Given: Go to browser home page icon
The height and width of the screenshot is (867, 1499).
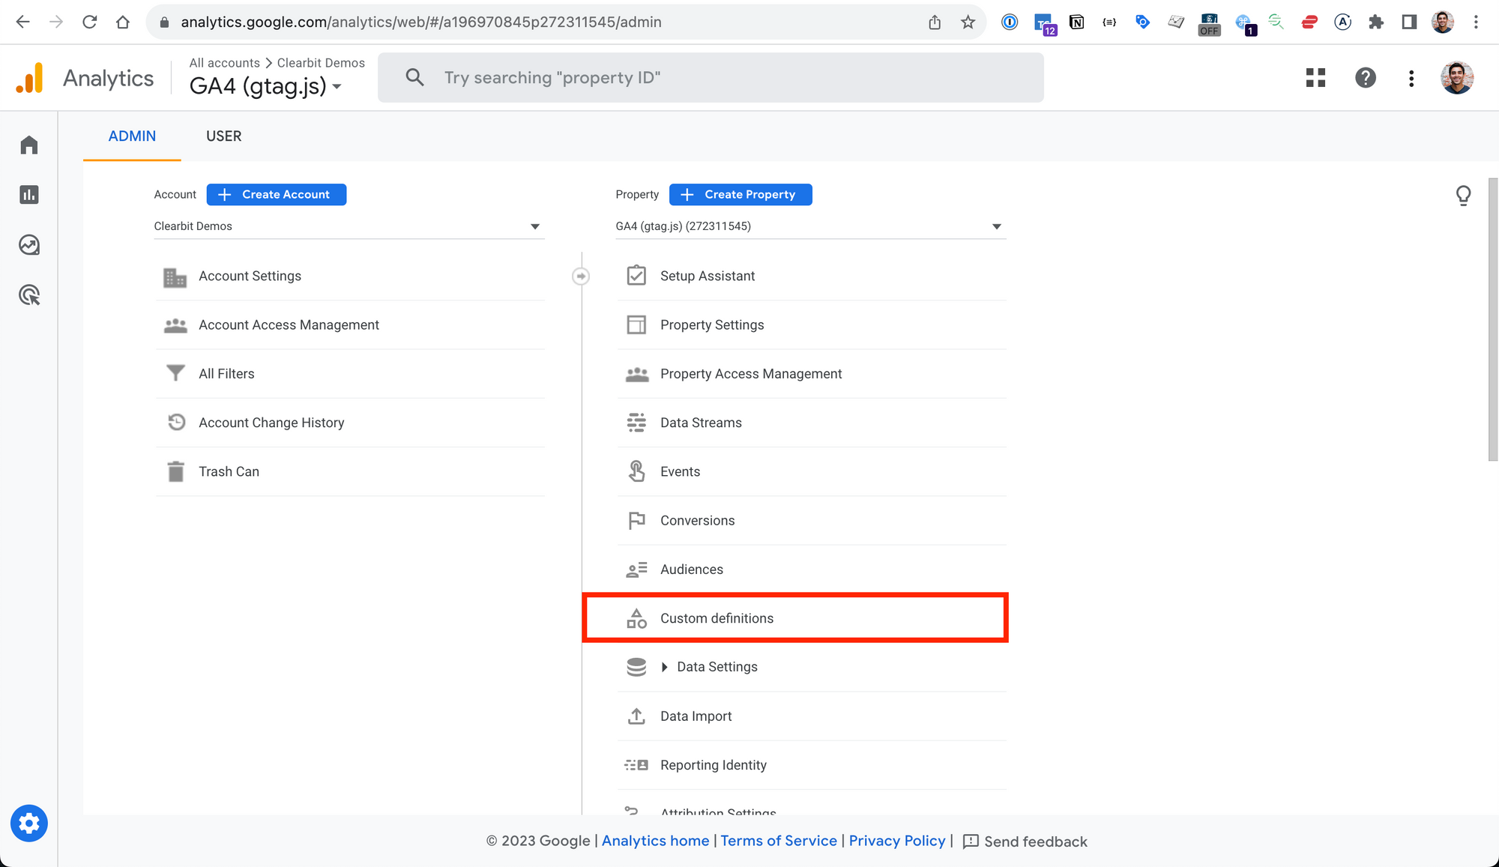Looking at the screenshot, I should [x=123, y=22].
